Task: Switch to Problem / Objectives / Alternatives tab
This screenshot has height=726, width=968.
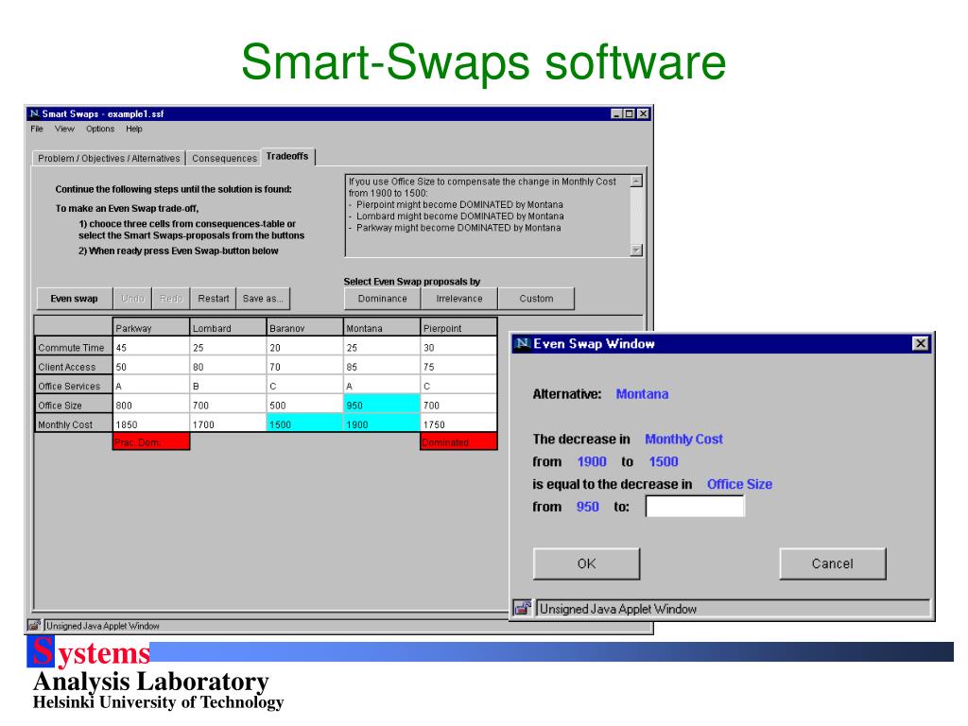Action: pyautogui.click(x=109, y=158)
